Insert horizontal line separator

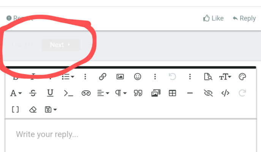pyautogui.click(x=190, y=93)
